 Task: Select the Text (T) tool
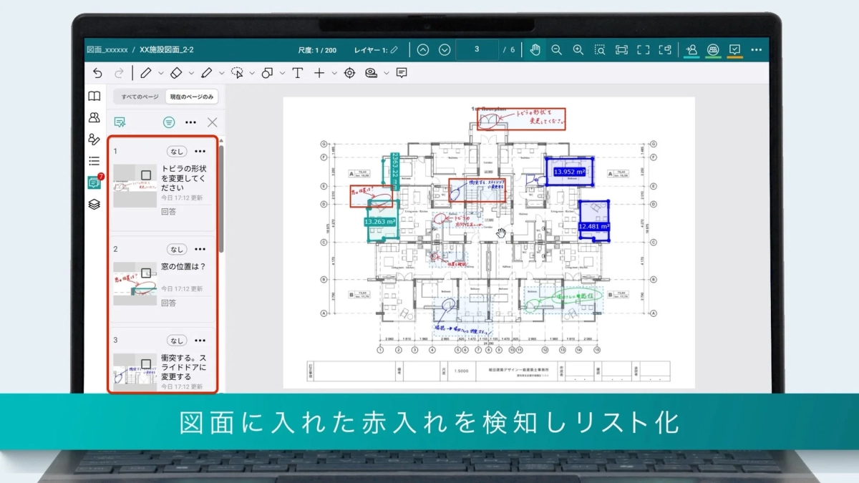coord(297,73)
